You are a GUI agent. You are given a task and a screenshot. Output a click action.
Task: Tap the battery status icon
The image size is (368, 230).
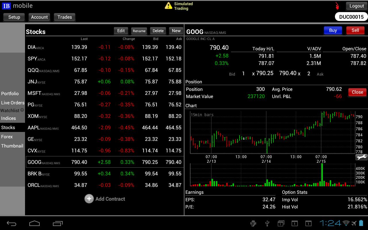tap(362, 223)
